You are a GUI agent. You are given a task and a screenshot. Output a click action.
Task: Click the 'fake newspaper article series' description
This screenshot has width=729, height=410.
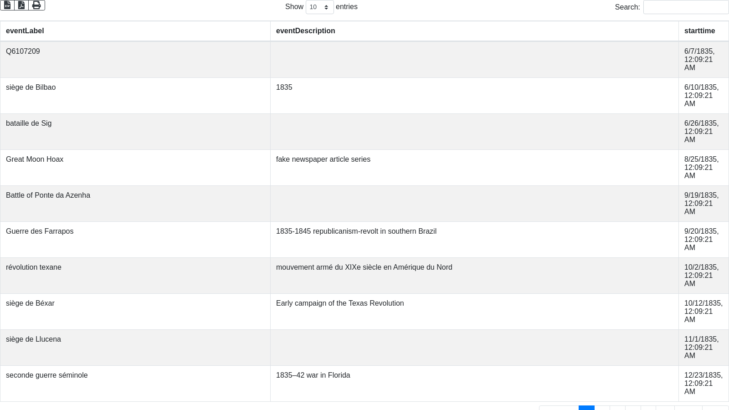point(323,159)
